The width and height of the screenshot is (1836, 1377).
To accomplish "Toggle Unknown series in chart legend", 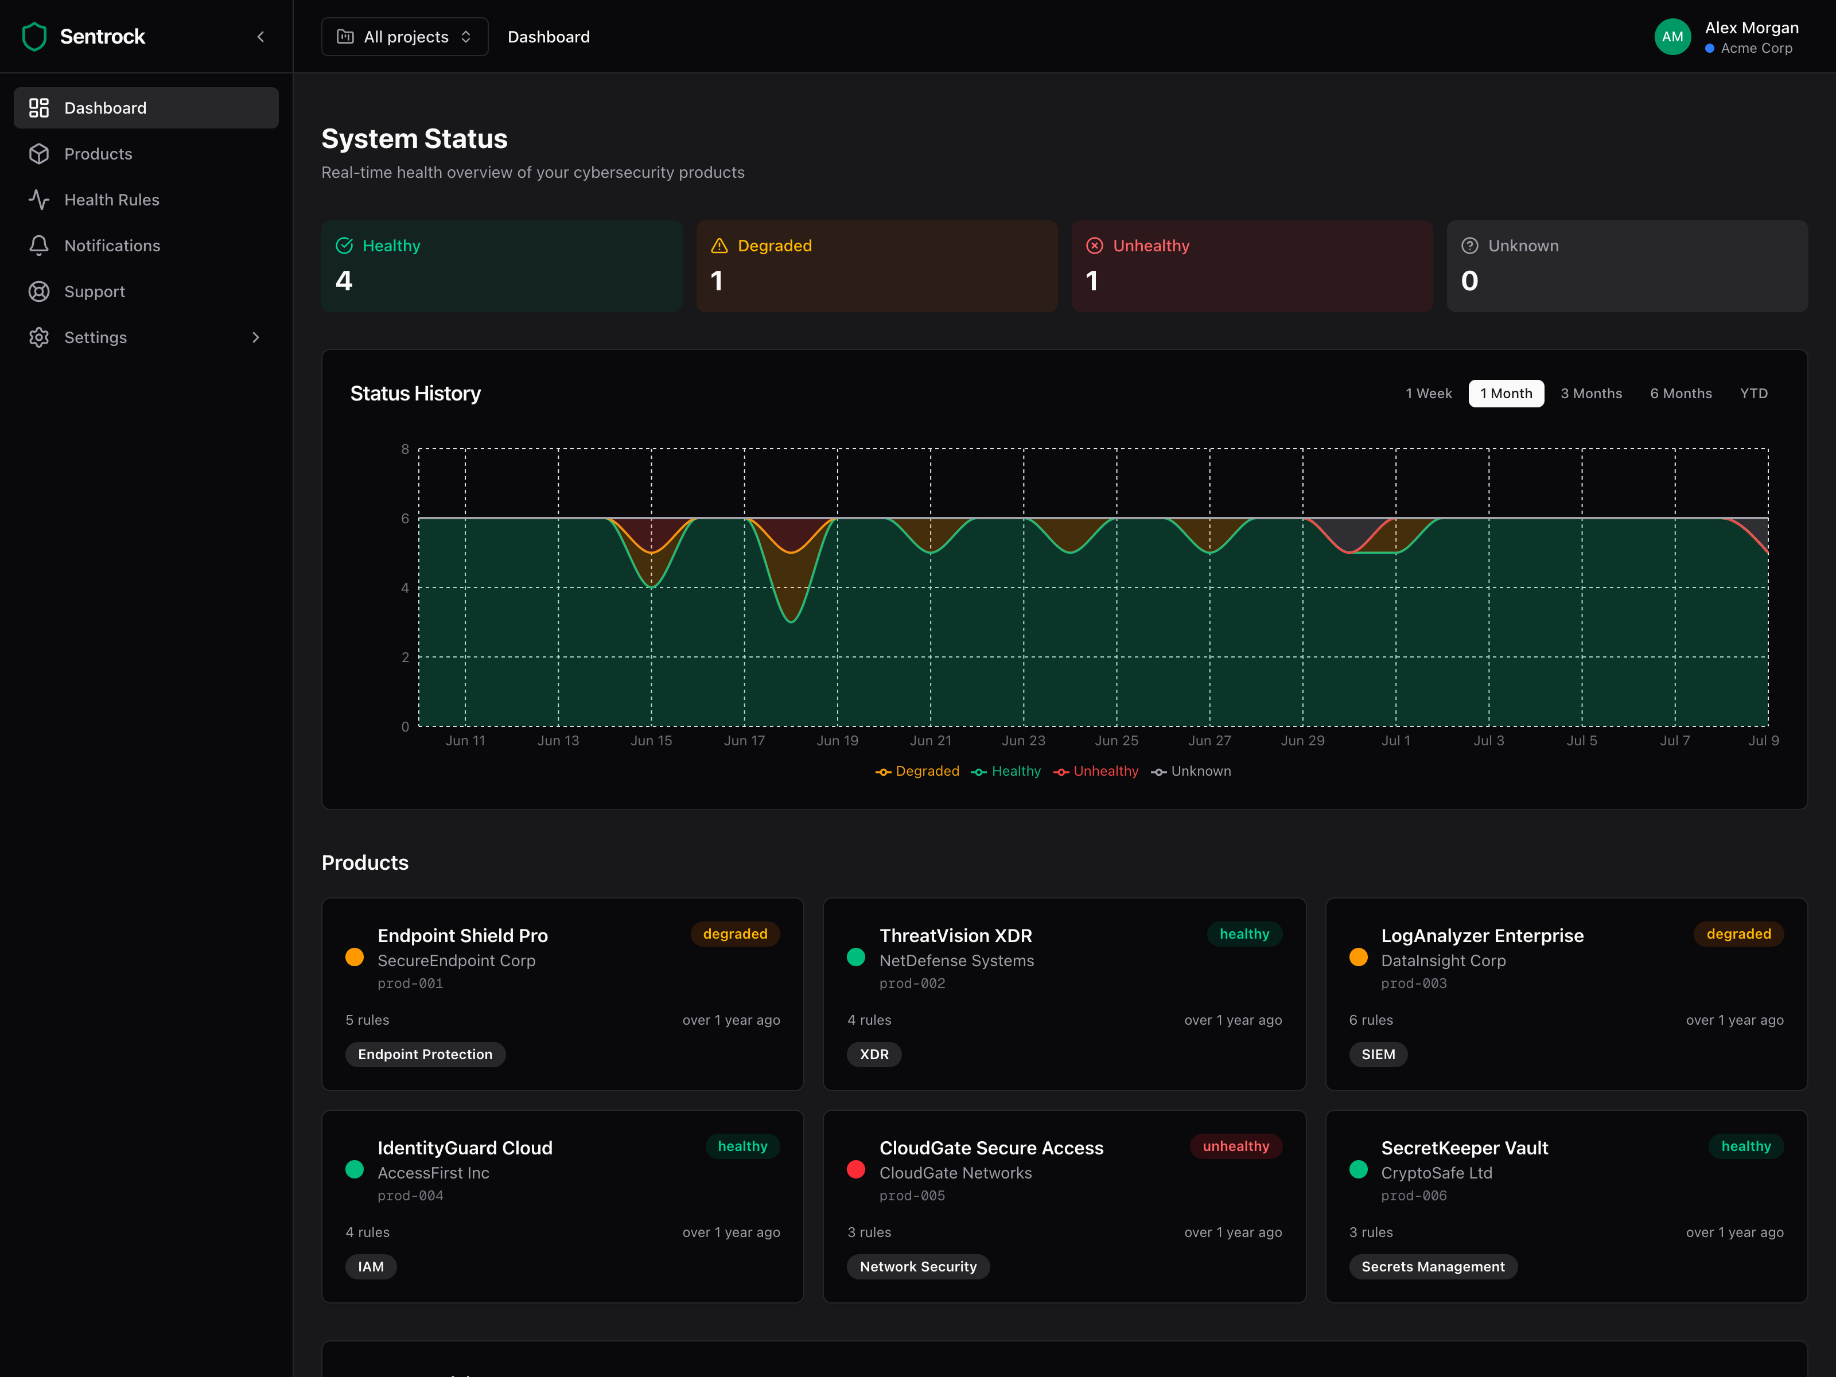I will (1191, 771).
